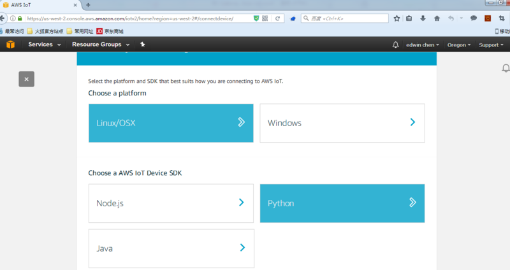The width and height of the screenshot is (510, 270).
Task: Open the 京东商城 bookmark
Action: click(110, 31)
